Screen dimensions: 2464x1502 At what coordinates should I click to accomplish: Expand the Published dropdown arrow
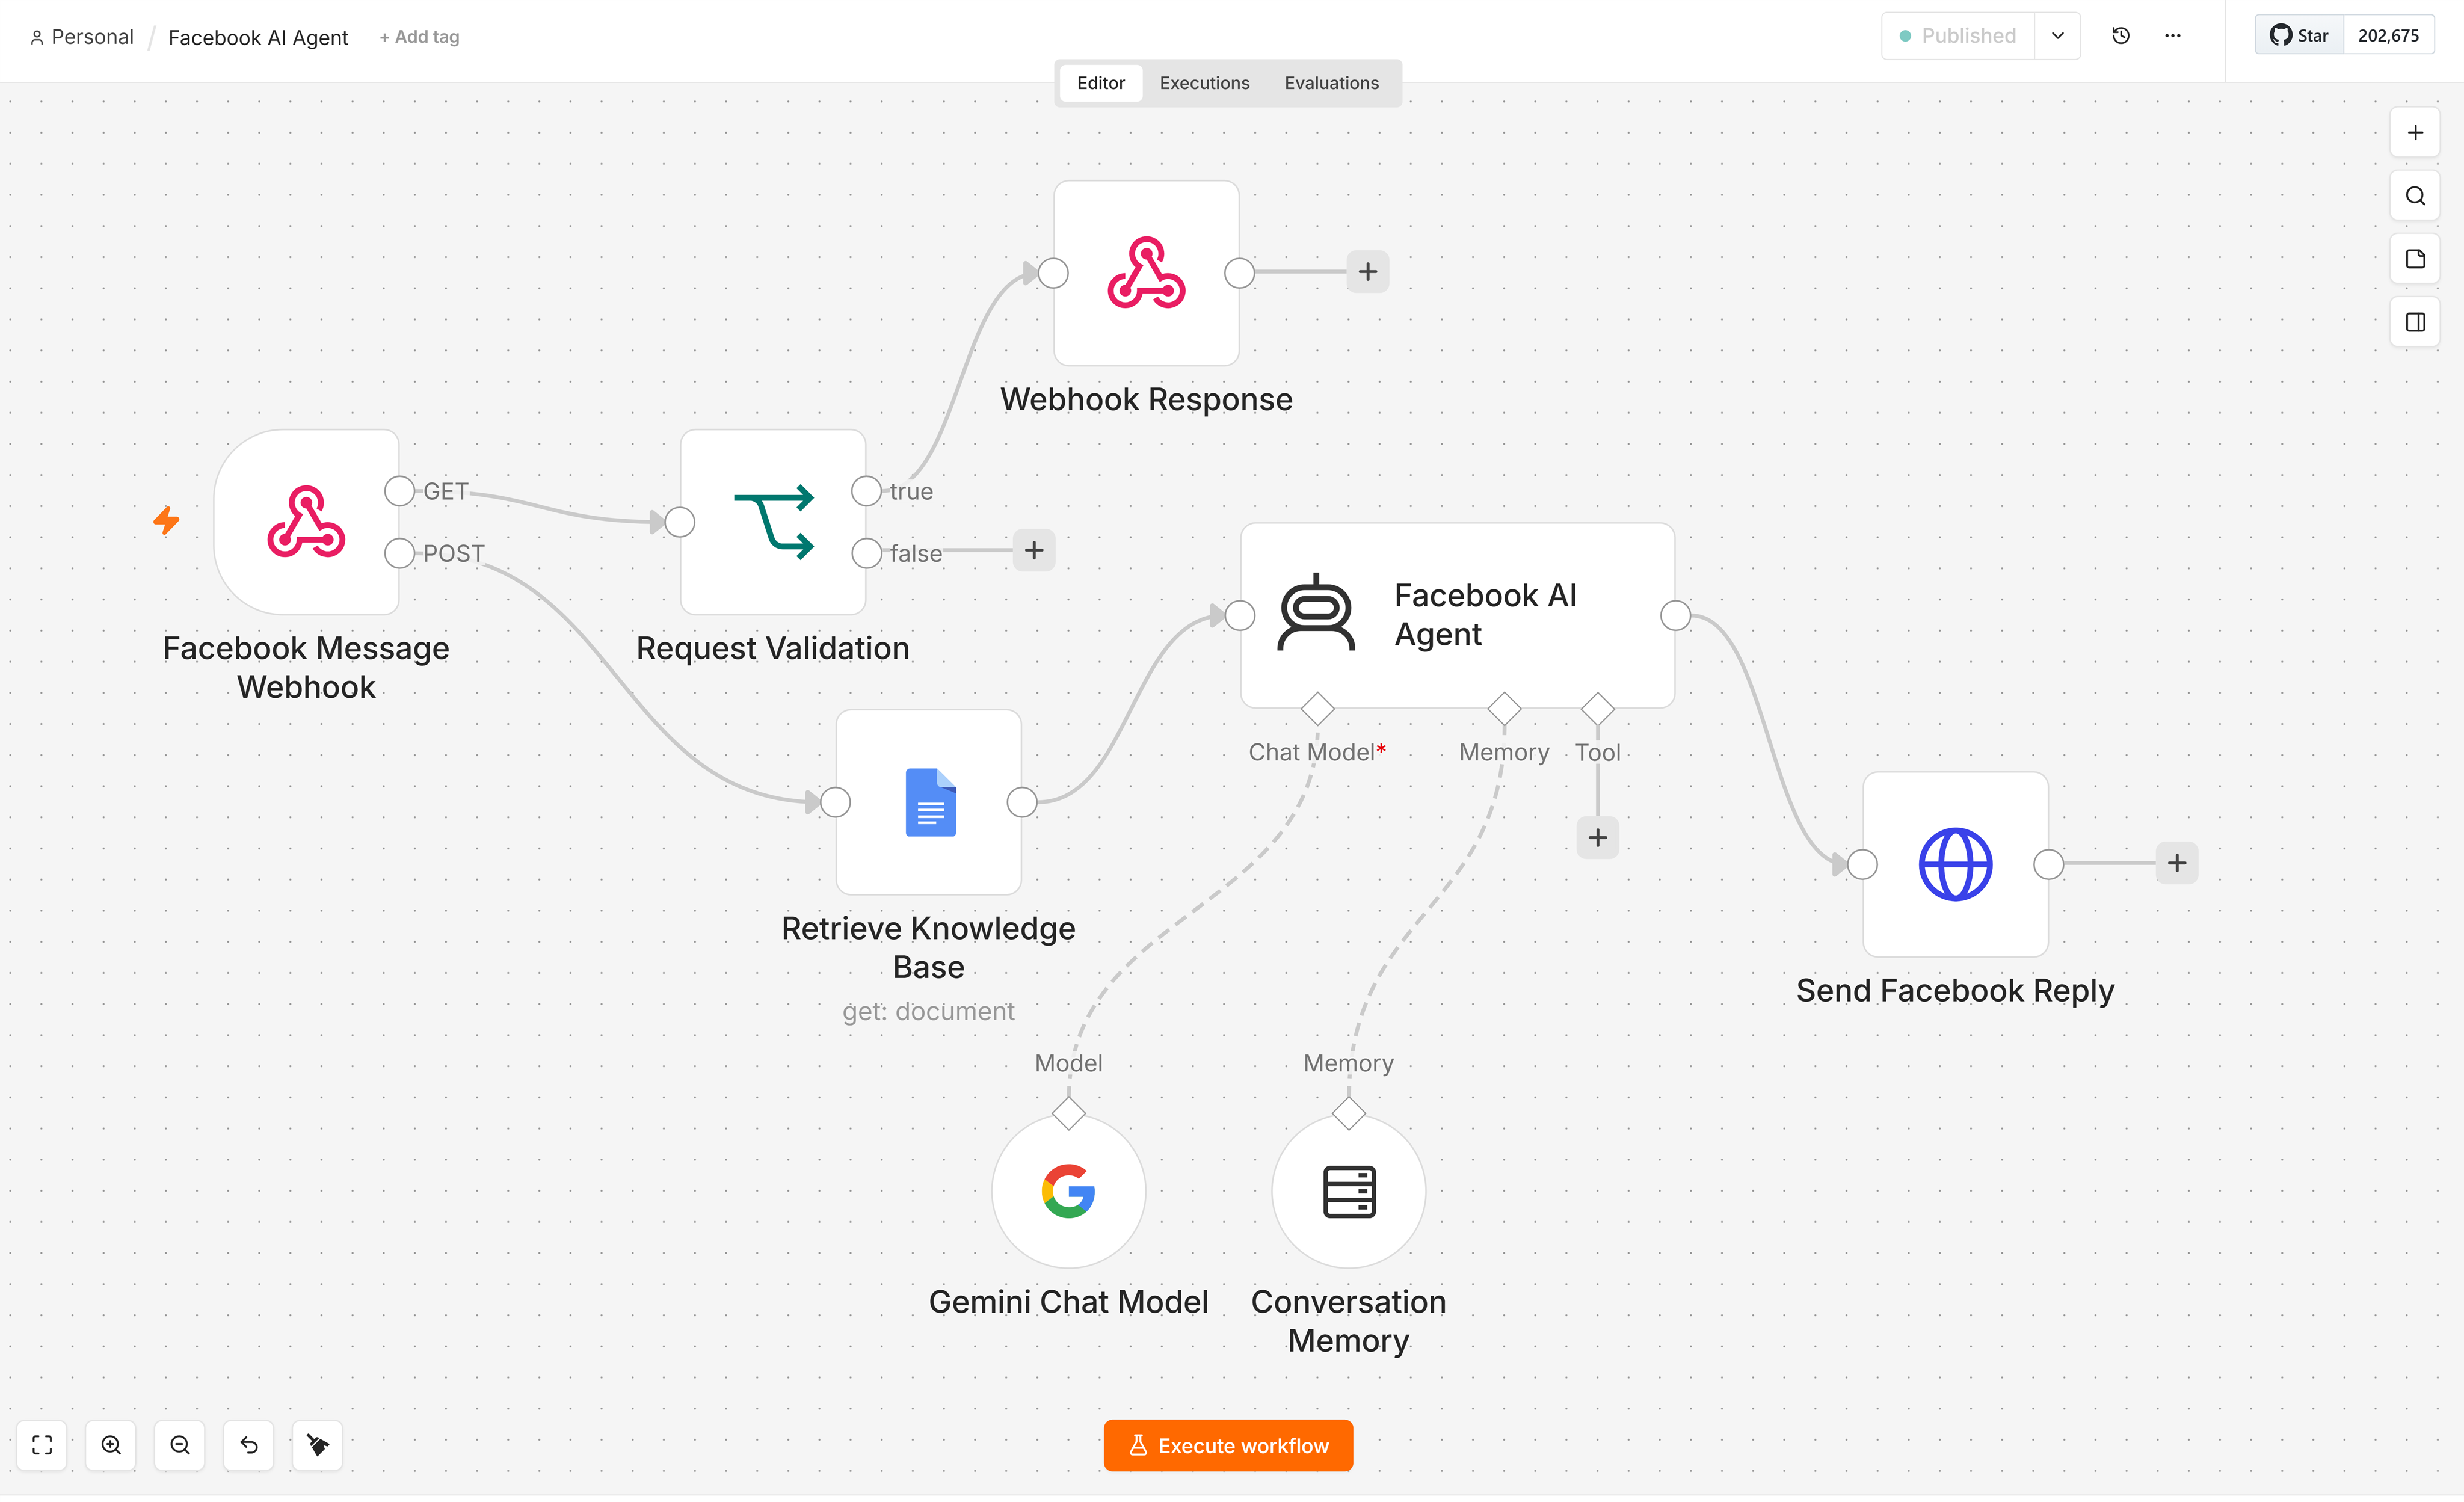[2058, 36]
